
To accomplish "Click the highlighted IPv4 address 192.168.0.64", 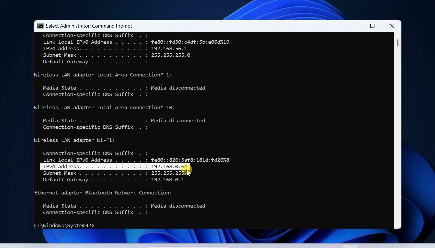I will (169, 167).
